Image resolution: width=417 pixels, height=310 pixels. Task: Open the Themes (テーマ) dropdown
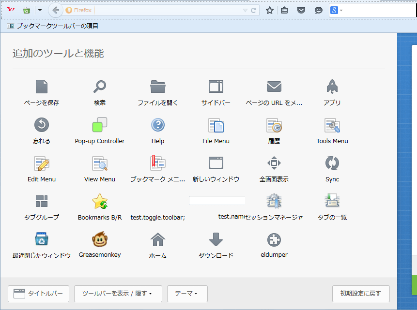point(187,294)
